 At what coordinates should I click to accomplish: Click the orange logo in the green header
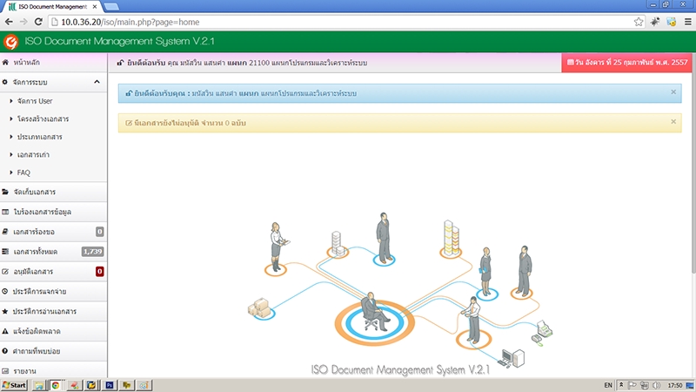pos(10,42)
